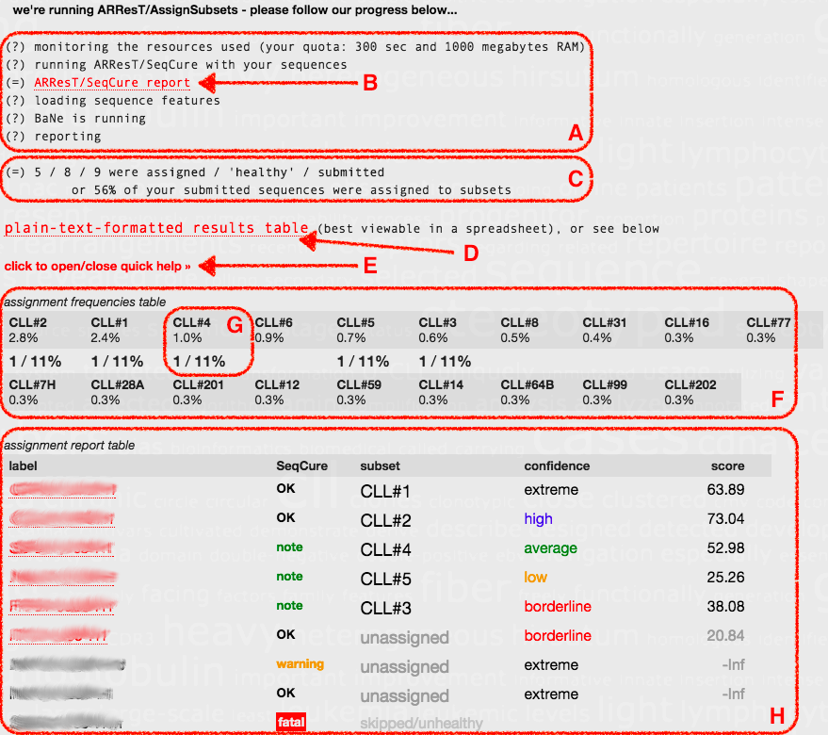Select the greyed score value 20.84

[x=724, y=636]
